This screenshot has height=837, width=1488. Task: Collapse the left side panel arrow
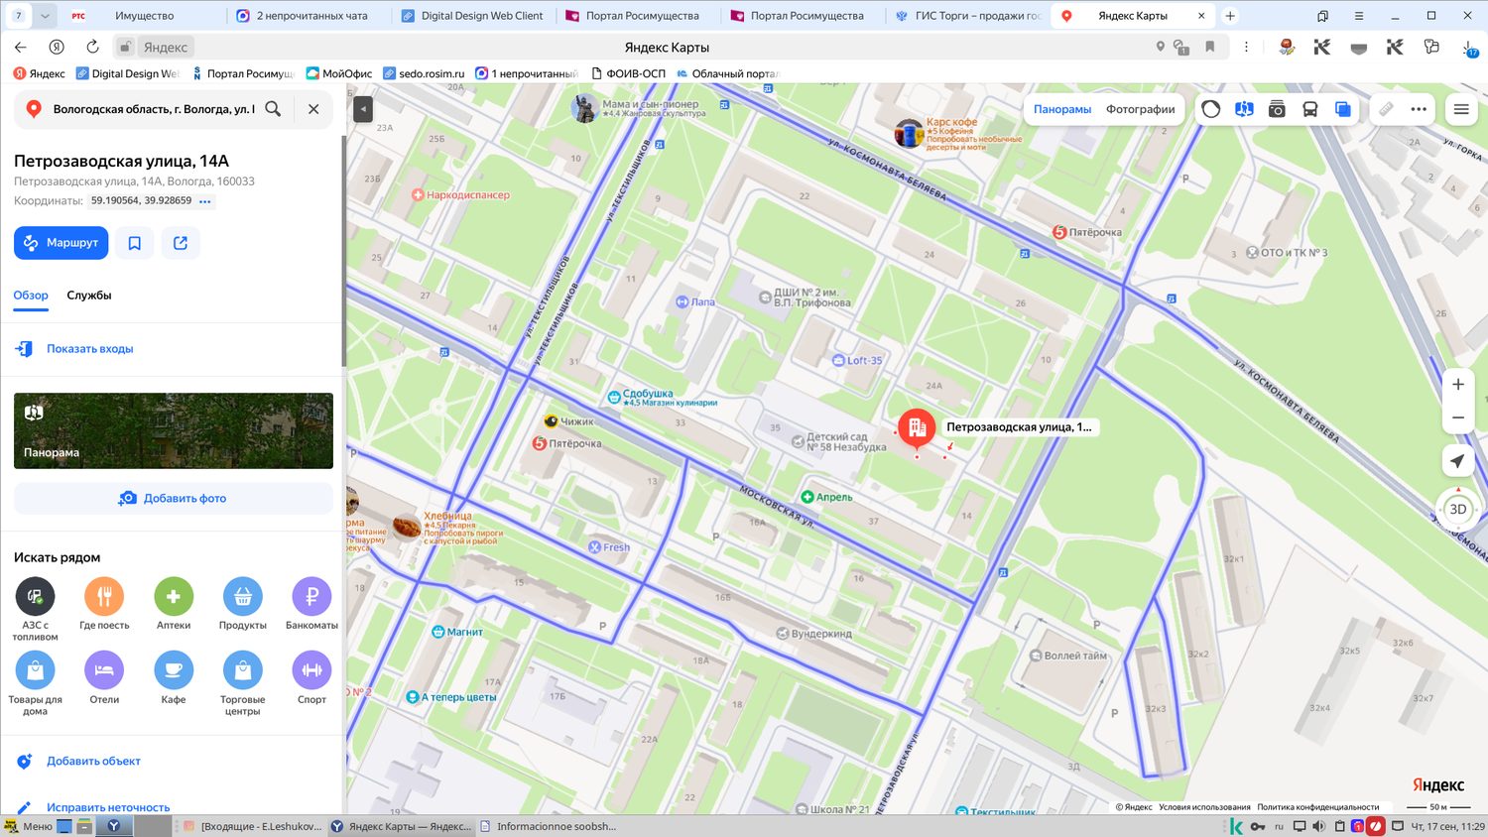363,109
